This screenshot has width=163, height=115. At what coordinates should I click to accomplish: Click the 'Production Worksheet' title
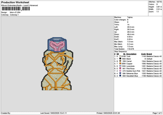coord(15,2)
